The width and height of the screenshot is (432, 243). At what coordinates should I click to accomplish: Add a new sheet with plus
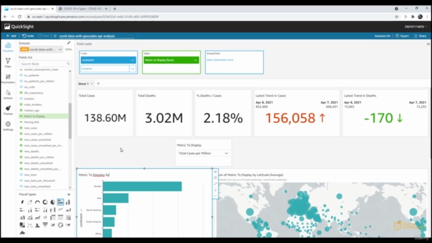coord(99,84)
